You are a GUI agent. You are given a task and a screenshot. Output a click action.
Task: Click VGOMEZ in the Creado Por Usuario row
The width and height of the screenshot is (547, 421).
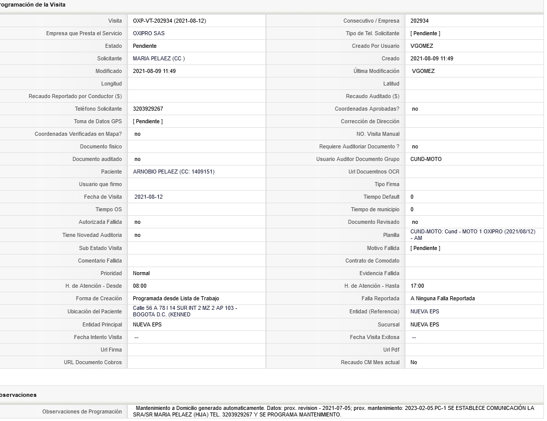pyautogui.click(x=422, y=46)
